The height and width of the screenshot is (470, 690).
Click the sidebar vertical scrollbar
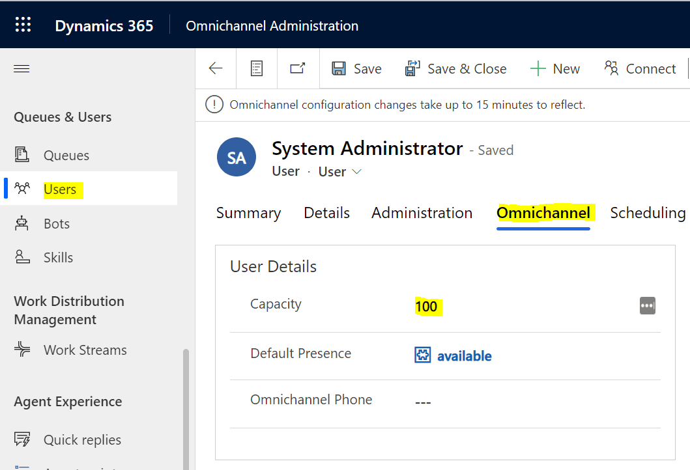(x=186, y=409)
